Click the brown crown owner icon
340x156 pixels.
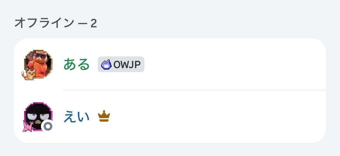coord(104,117)
